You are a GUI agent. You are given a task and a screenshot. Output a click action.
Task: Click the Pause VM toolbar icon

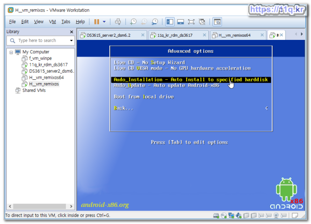[96, 22]
